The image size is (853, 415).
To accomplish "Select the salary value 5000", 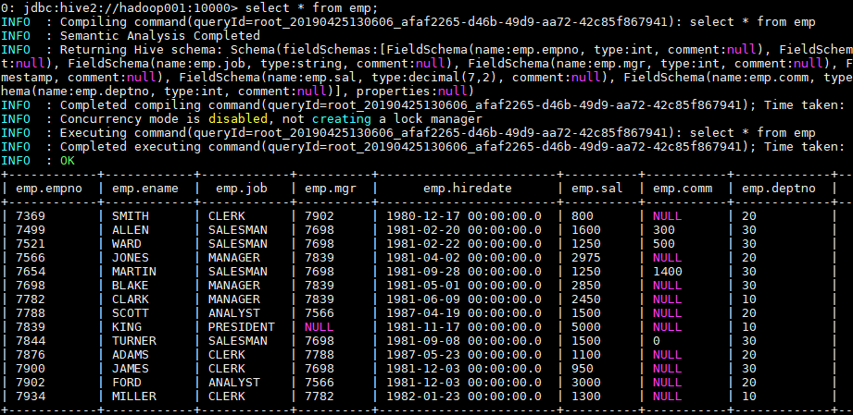I will 585,327.
